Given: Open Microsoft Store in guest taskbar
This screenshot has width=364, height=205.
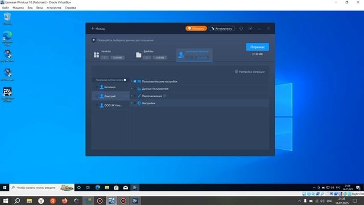Looking at the screenshot, I should pyautogui.click(x=116, y=187).
